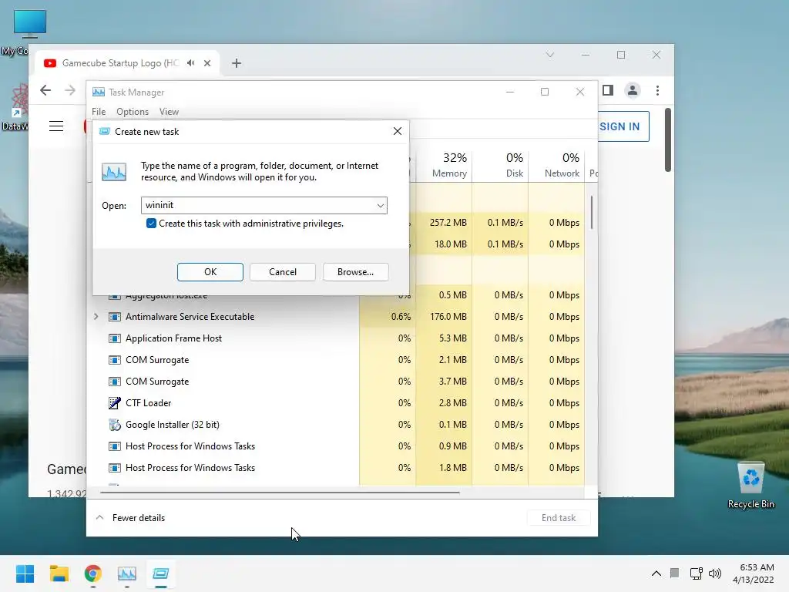The image size is (789, 592).
Task: Open Chrome tab search chevron
Action: pos(549,55)
